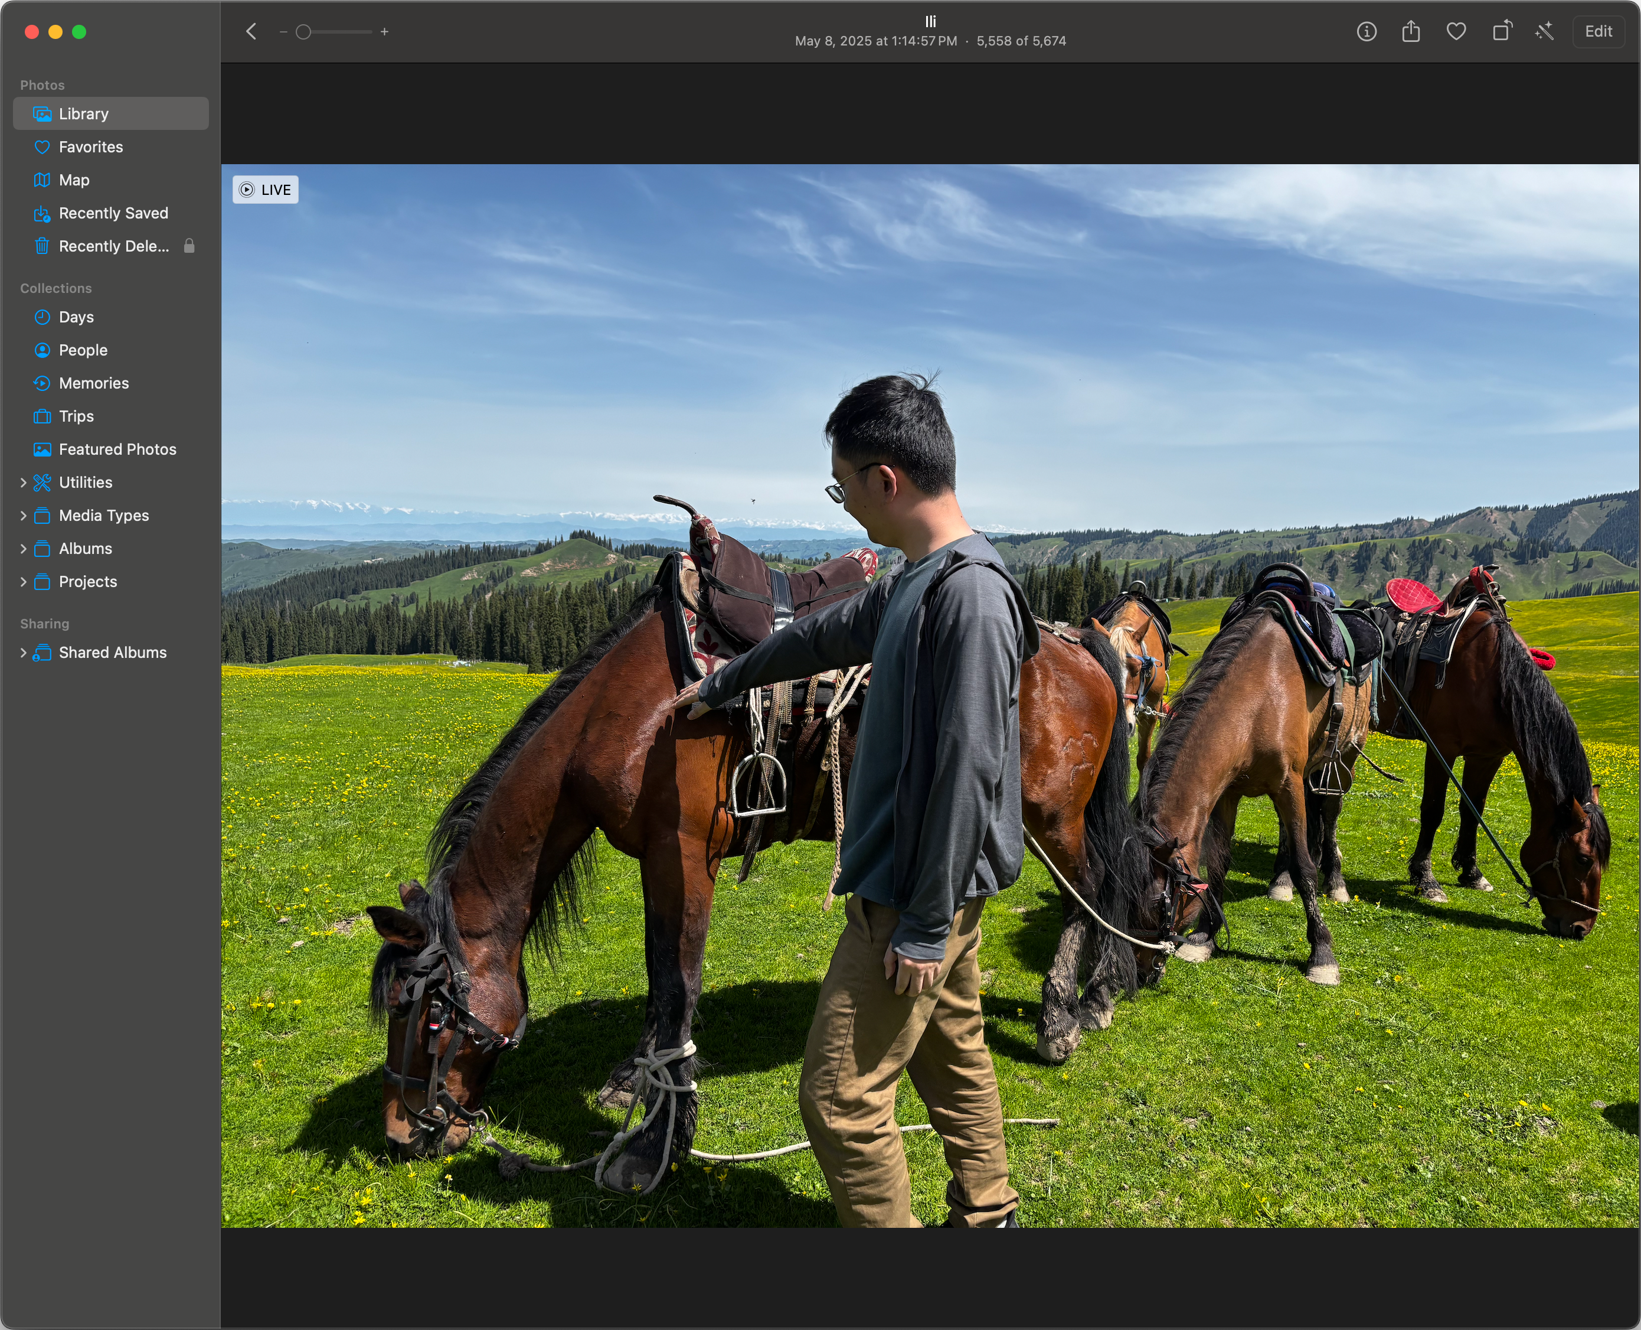1641x1330 pixels.
Task: Expand the Utilities section
Action: pos(23,483)
